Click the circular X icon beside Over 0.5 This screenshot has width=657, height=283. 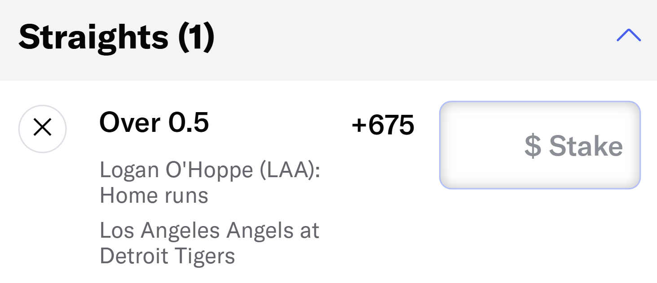pos(43,129)
